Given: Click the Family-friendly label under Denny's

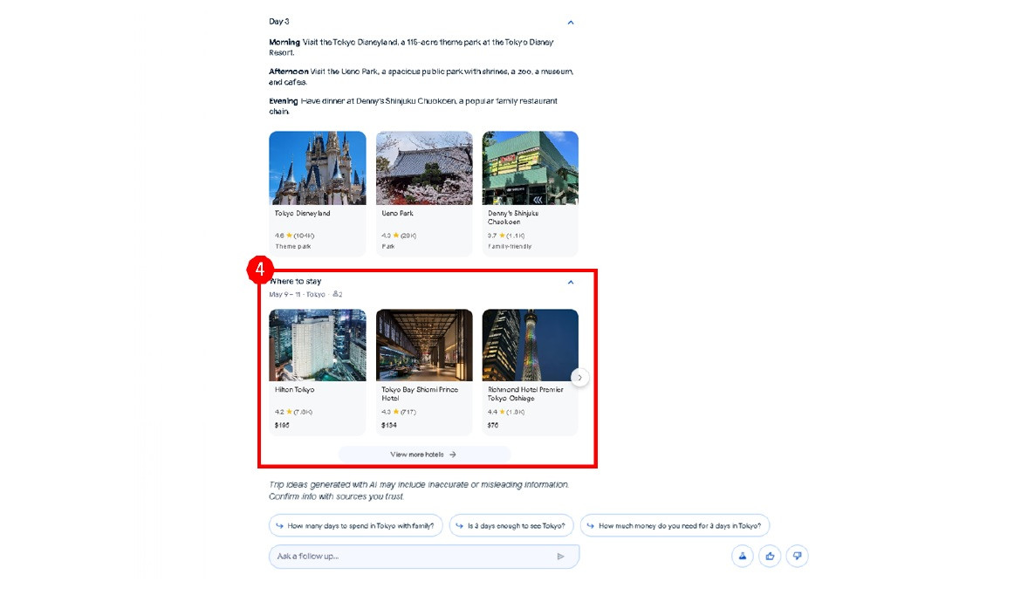Looking at the screenshot, I should (510, 247).
